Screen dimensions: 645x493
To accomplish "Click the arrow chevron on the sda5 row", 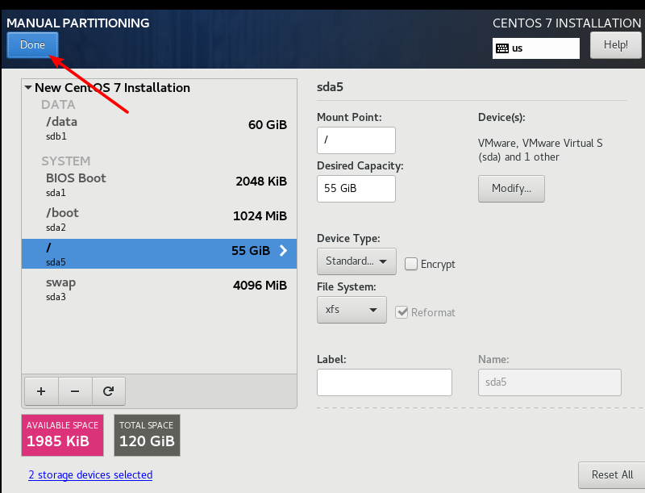I will tap(284, 251).
